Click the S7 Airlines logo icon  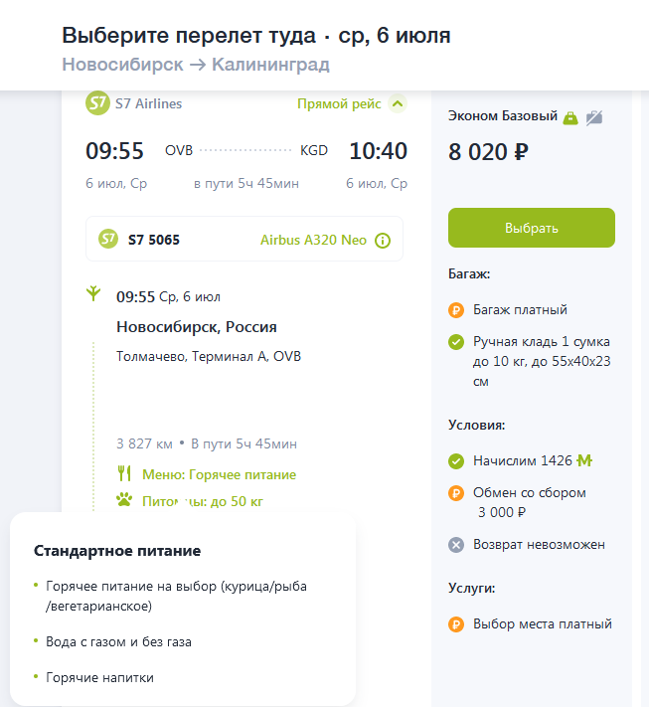coord(97,103)
